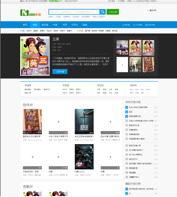
Task: Select the 动漫 nav tab
Action: coord(55,25)
